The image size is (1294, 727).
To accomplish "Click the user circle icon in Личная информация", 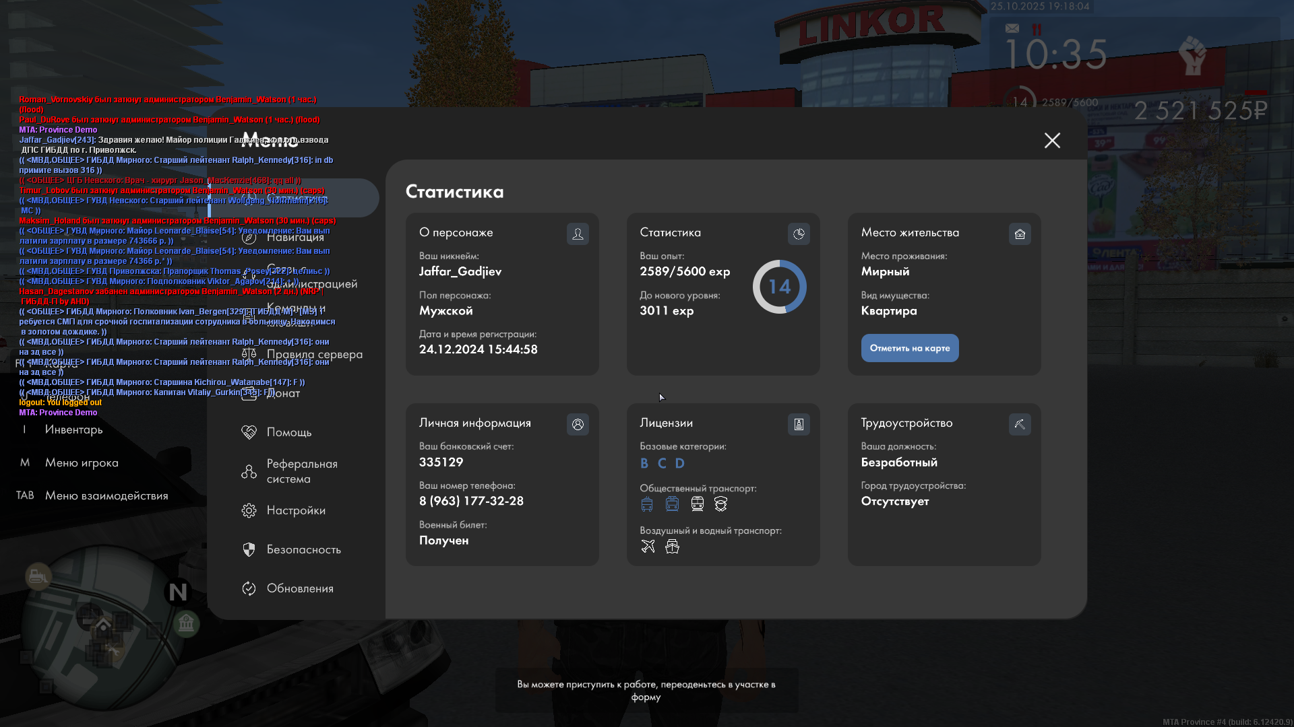I will point(578,424).
